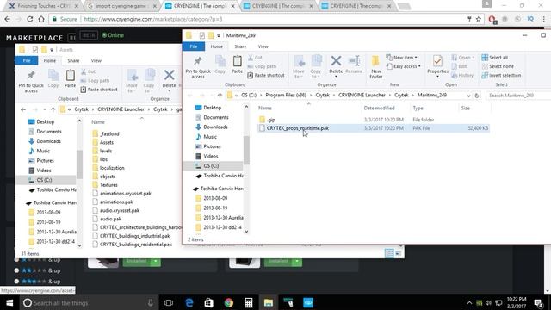Open New item dropdown in Maritime_249 ribbon

coord(402,58)
